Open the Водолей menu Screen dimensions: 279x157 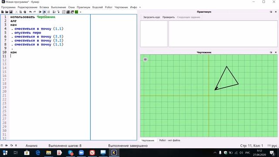98,7
